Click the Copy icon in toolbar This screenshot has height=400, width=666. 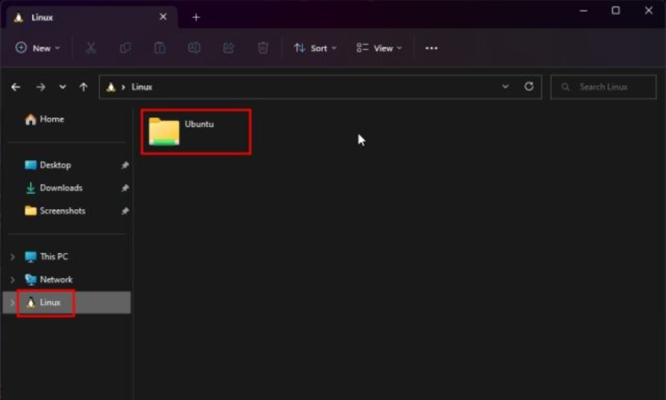click(x=125, y=48)
